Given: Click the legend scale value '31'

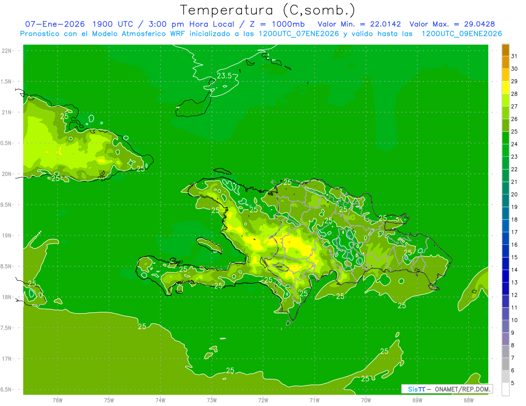Looking at the screenshot, I should pos(515,56).
